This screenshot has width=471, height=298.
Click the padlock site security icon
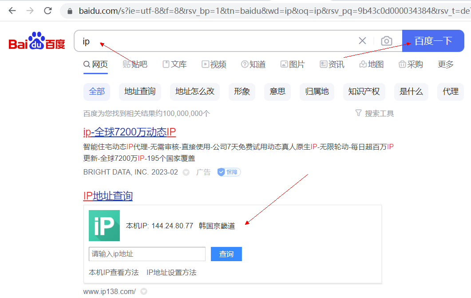(x=70, y=11)
